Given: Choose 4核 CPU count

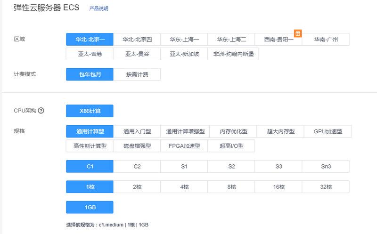Looking at the screenshot, I should (x=184, y=186).
